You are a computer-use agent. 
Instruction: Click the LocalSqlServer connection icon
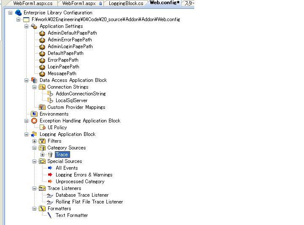pos(50,100)
